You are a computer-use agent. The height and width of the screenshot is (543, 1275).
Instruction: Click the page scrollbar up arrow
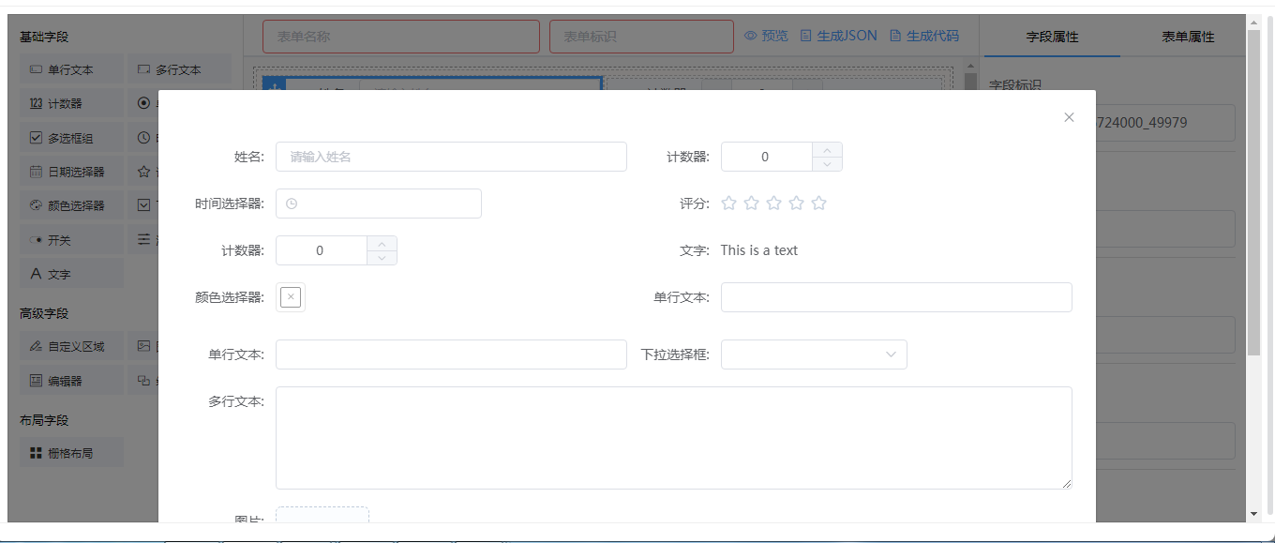[1254, 21]
